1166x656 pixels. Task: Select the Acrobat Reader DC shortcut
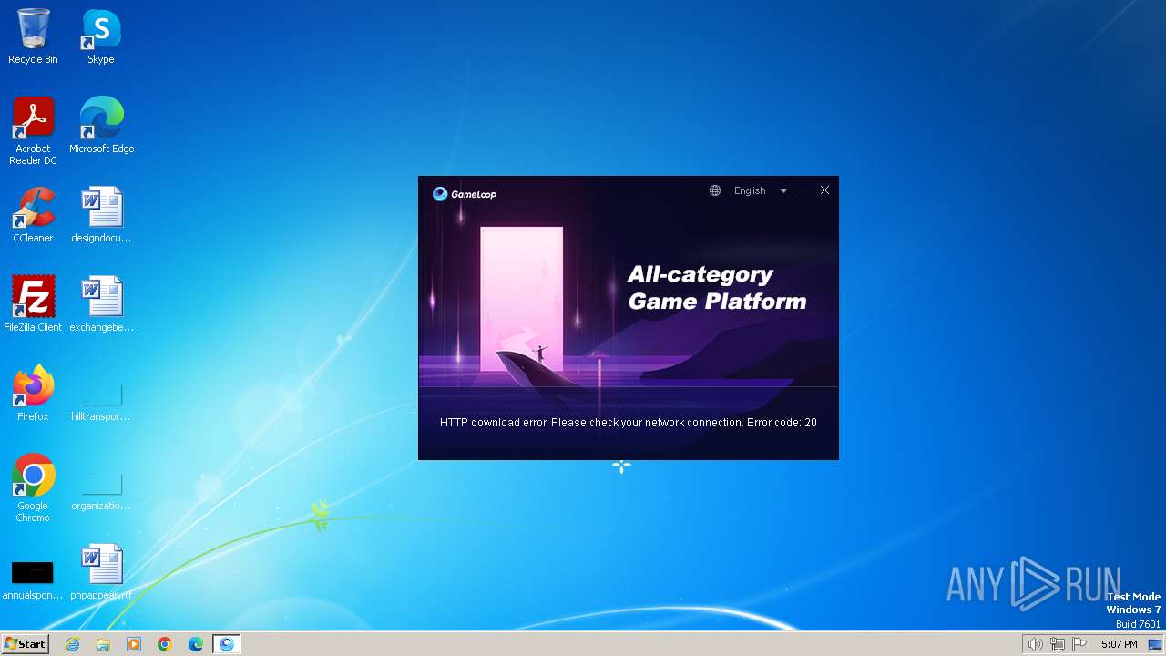pyautogui.click(x=33, y=131)
